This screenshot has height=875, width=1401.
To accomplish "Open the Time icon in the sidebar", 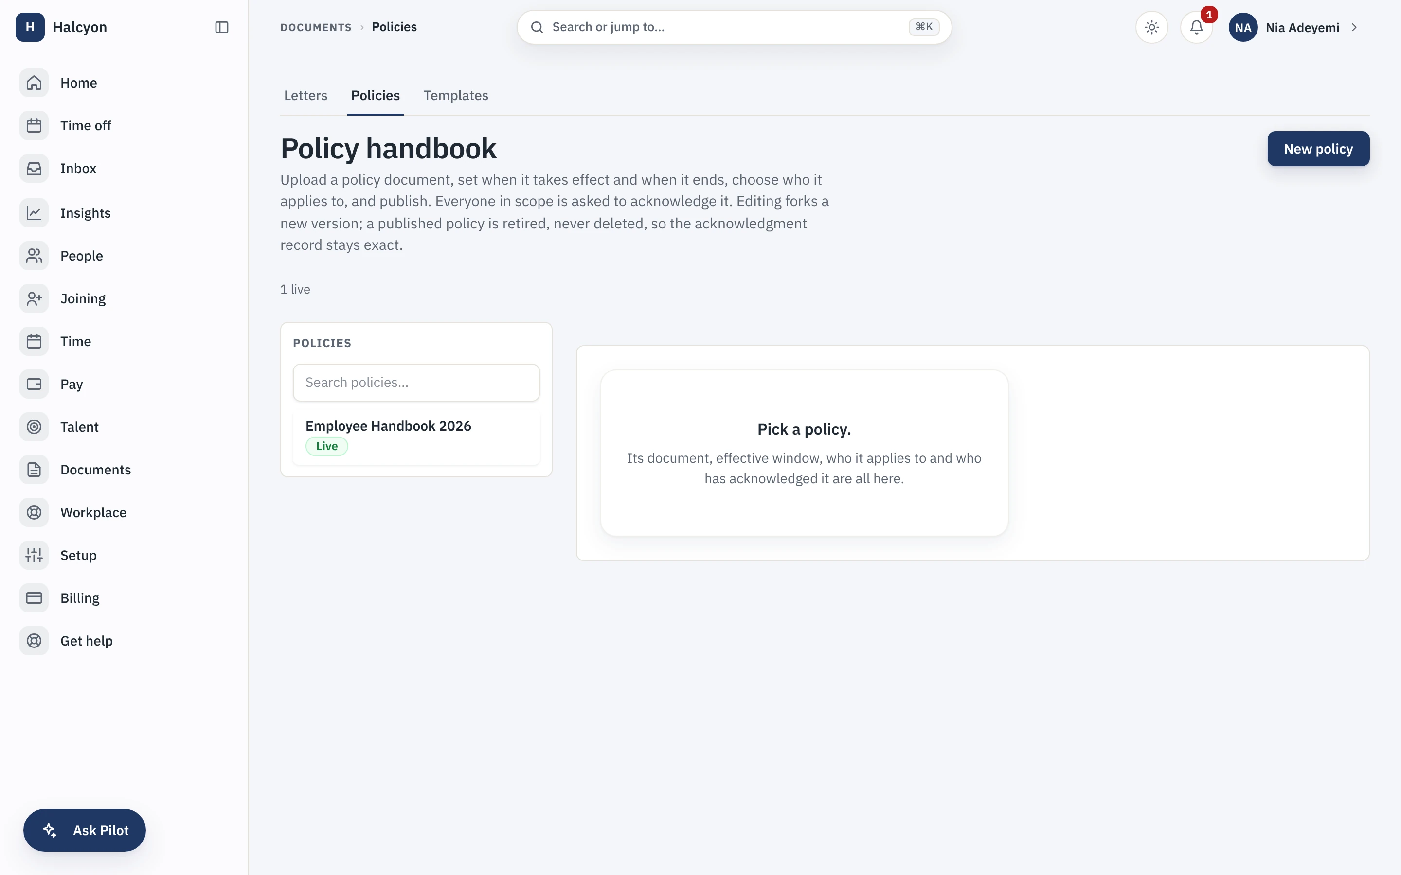I will pos(34,341).
